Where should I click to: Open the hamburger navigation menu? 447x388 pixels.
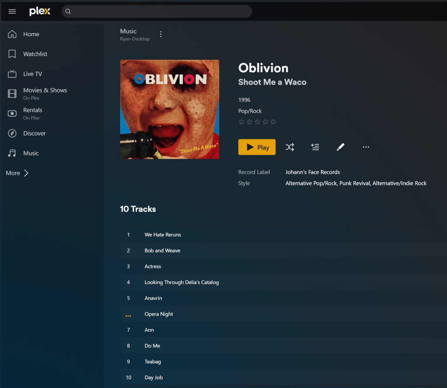pyautogui.click(x=12, y=11)
